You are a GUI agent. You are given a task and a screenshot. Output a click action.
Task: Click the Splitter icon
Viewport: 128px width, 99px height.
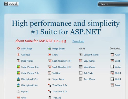[50, 73]
